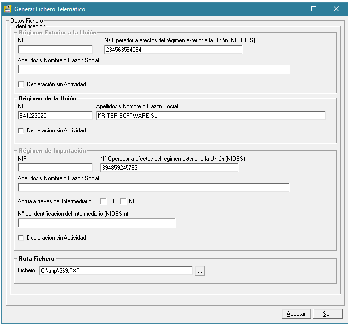
Task: Focus the NIF field in Régimen de Importación
Action: (x=55, y=168)
